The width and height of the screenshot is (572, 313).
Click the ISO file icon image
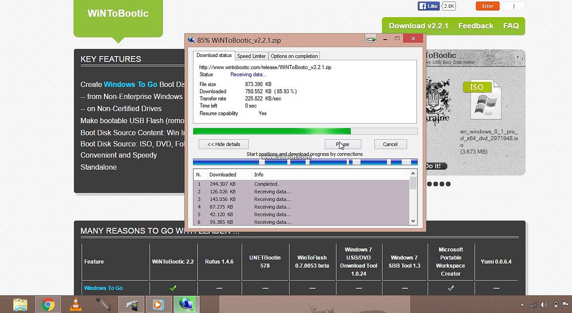click(482, 100)
